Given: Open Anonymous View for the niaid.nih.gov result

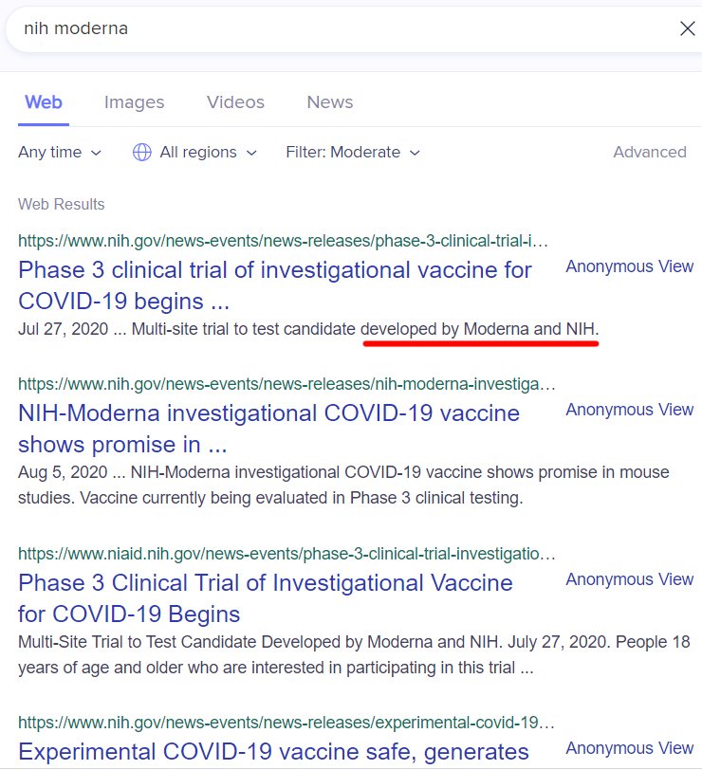Looking at the screenshot, I should tap(629, 579).
